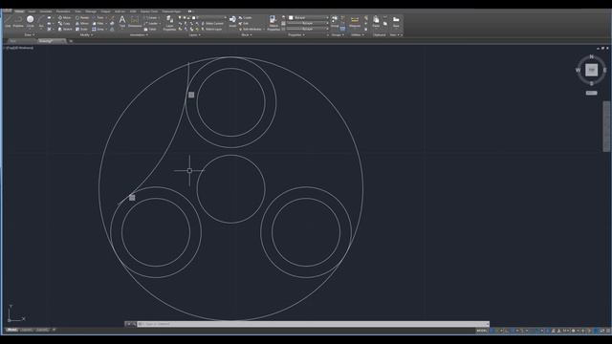Expand the Layers panel
Image resolution: width=612 pixels, height=344 pixels.
[194, 34]
